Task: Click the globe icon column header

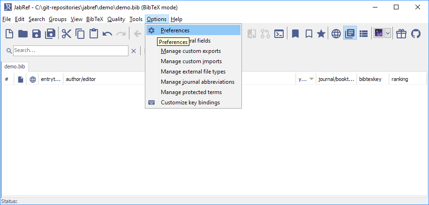Action: (x=32, y=80)
